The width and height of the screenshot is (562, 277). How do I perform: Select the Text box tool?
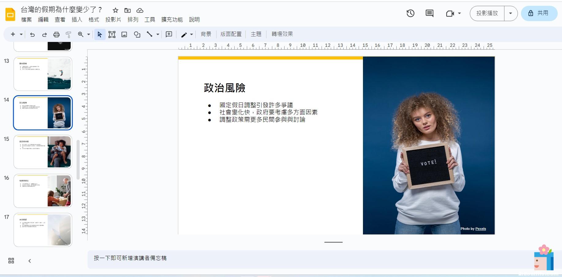point(112,35)
